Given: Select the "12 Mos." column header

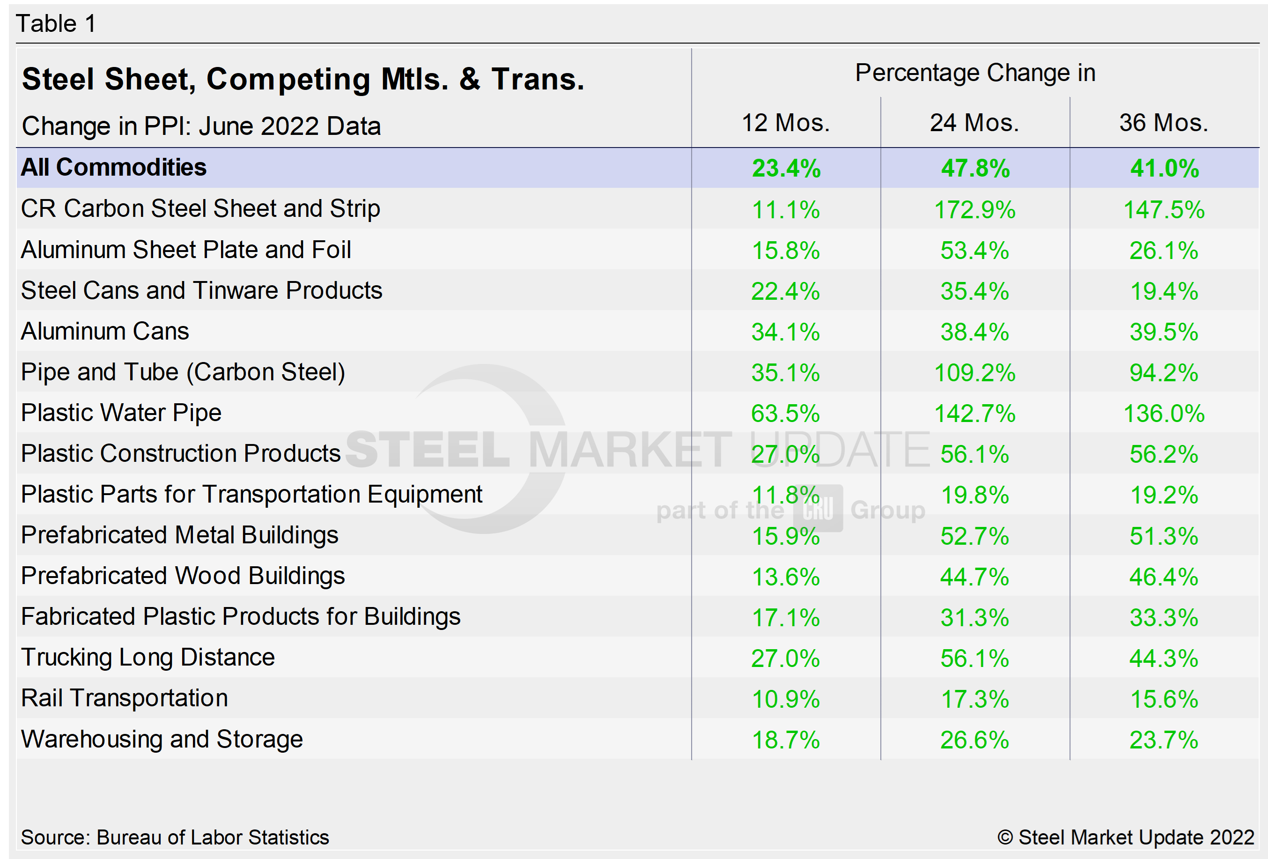Looking at the screenshot, I should pos(785,123).
